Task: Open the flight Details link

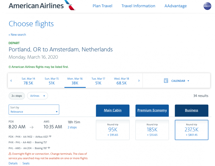Action: pyautogui.click(x=13, y=163)
